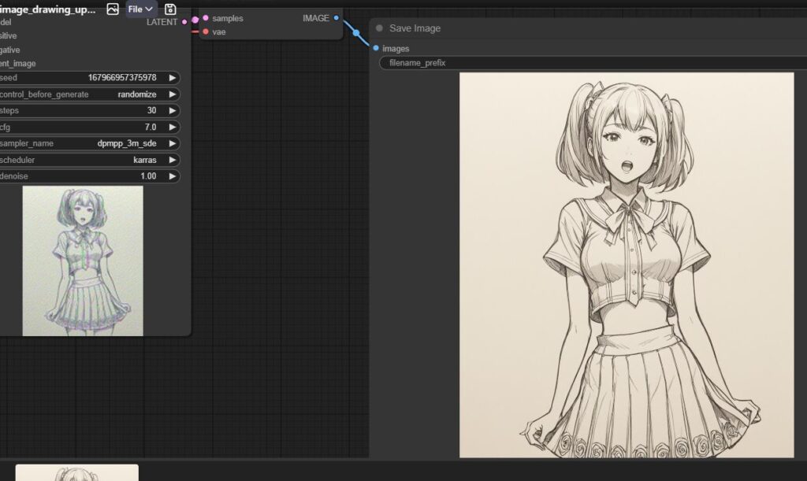
Task: Click the samples input connector dot
Action: pos(206,18)
